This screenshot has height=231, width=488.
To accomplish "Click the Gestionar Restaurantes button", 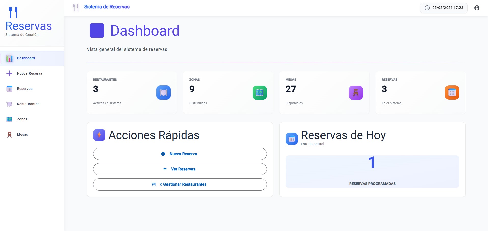I will (180, 184).
